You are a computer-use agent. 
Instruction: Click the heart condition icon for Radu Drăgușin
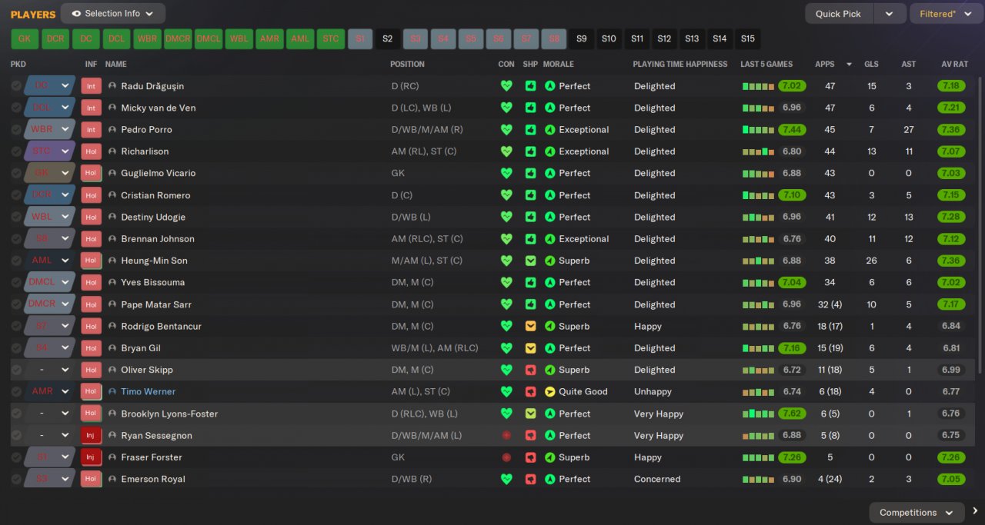pyautogui.click(x=506, y=86)
